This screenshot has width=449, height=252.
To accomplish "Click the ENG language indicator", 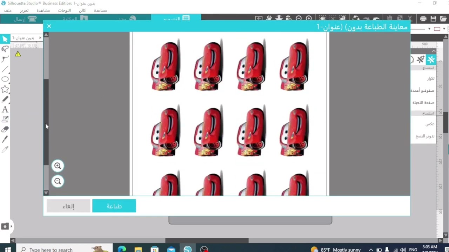I will (413, 250).
